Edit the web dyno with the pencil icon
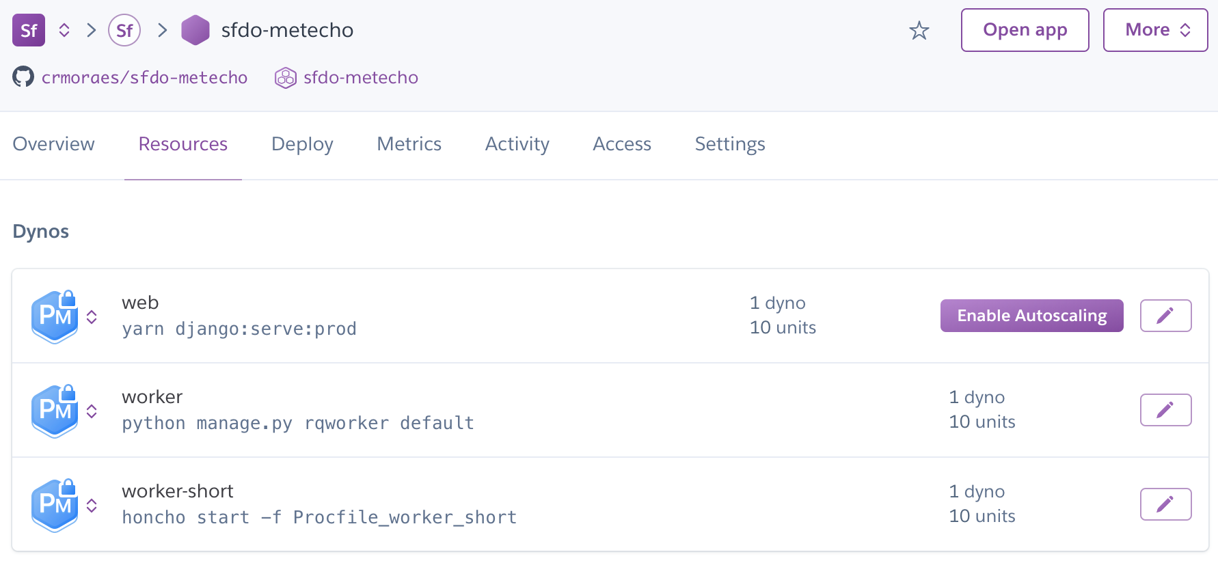This screenshot has height=563, width=1218. [1166, 316]
